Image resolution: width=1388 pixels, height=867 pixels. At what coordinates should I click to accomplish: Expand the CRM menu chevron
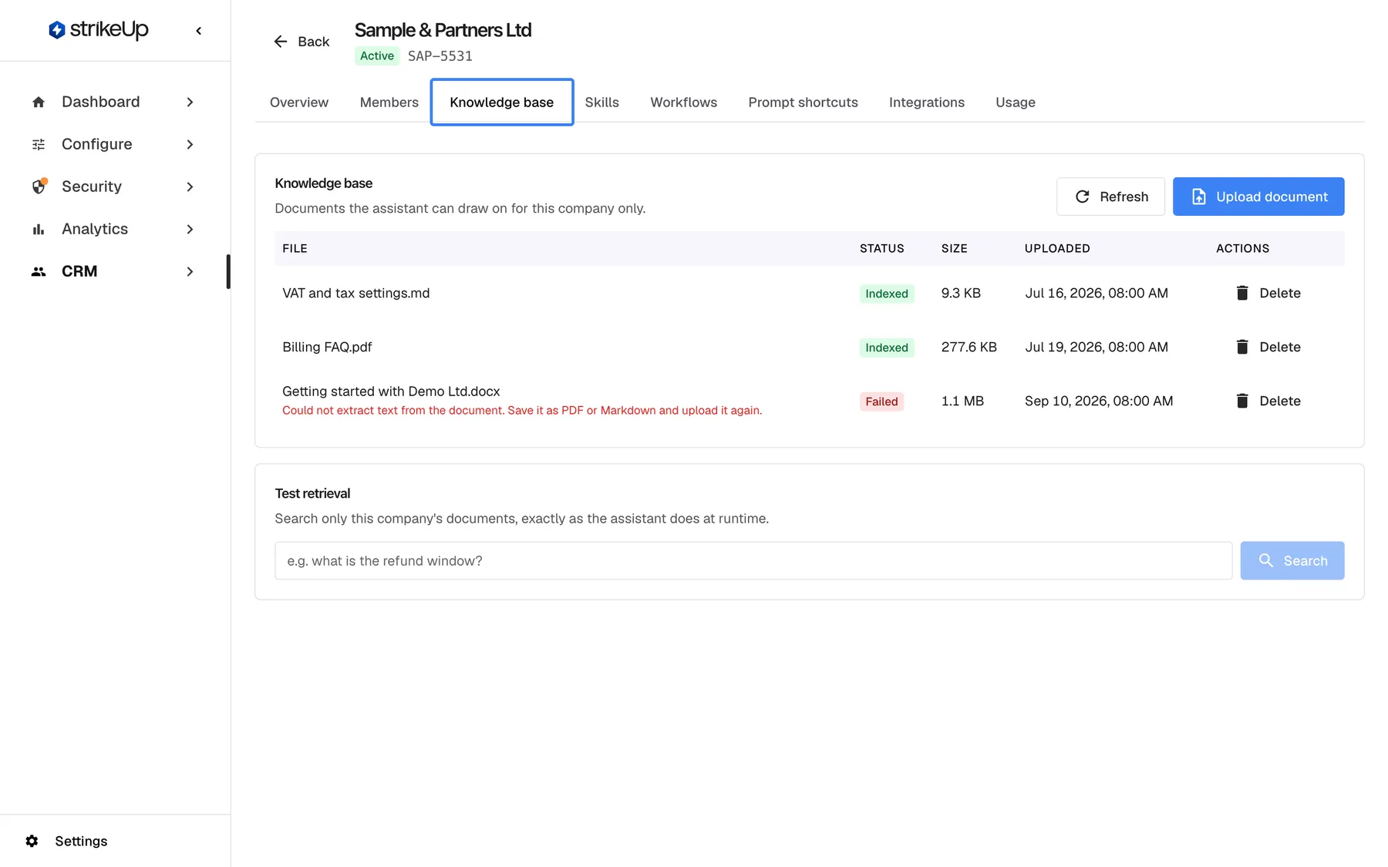point(190,271)
